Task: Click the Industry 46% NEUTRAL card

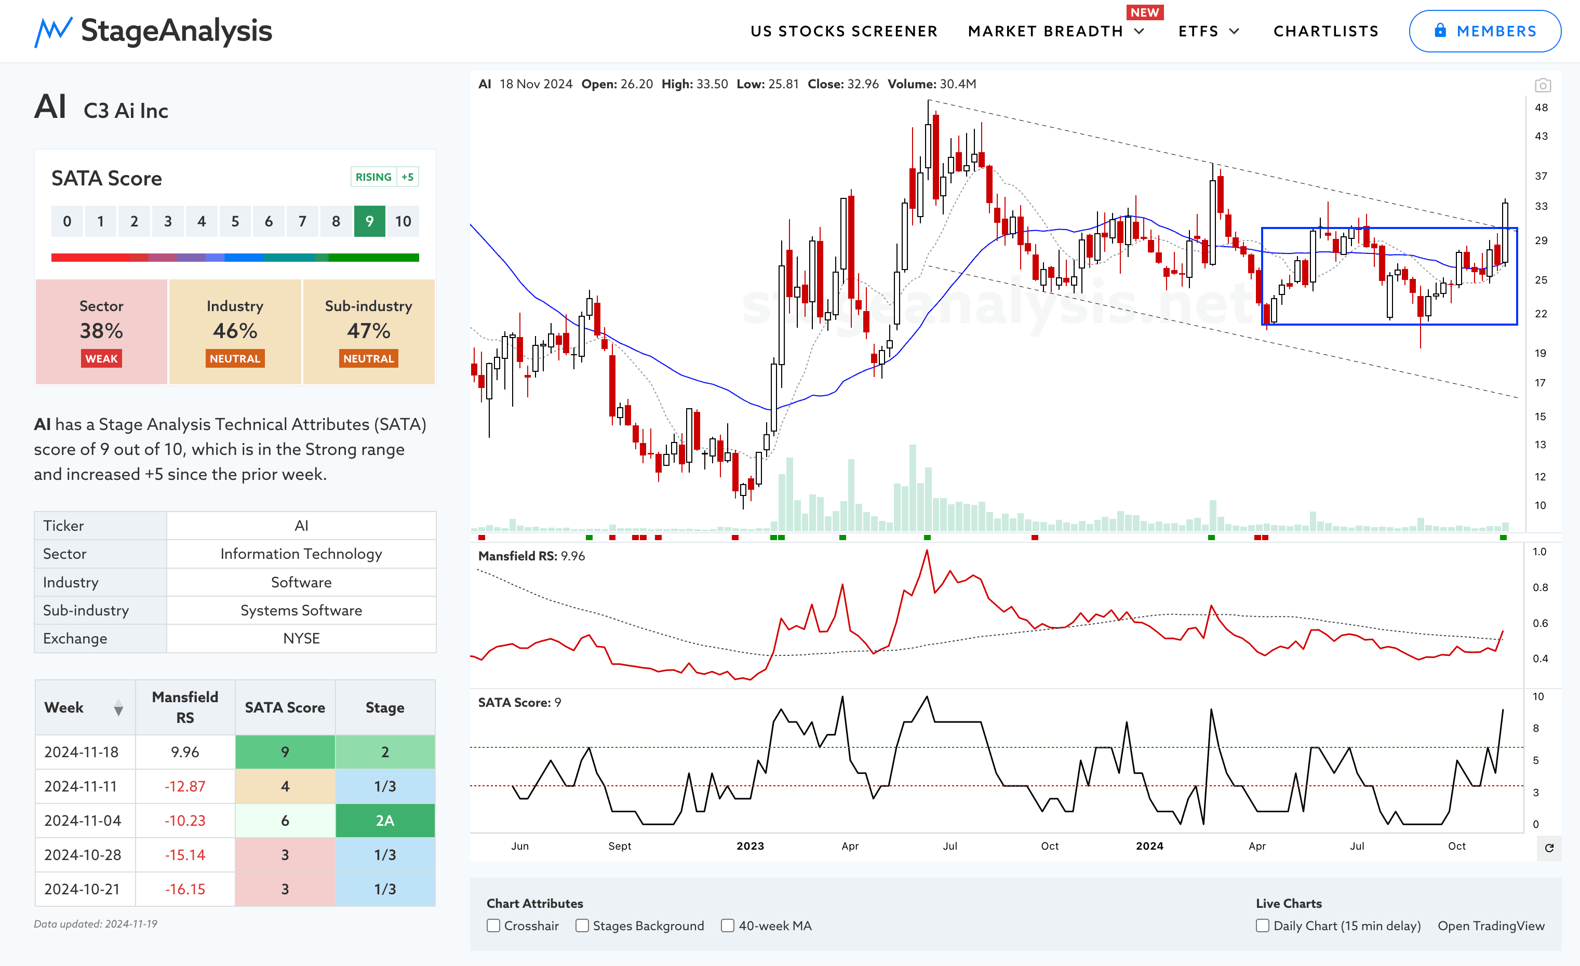Action: coord(235,331)
